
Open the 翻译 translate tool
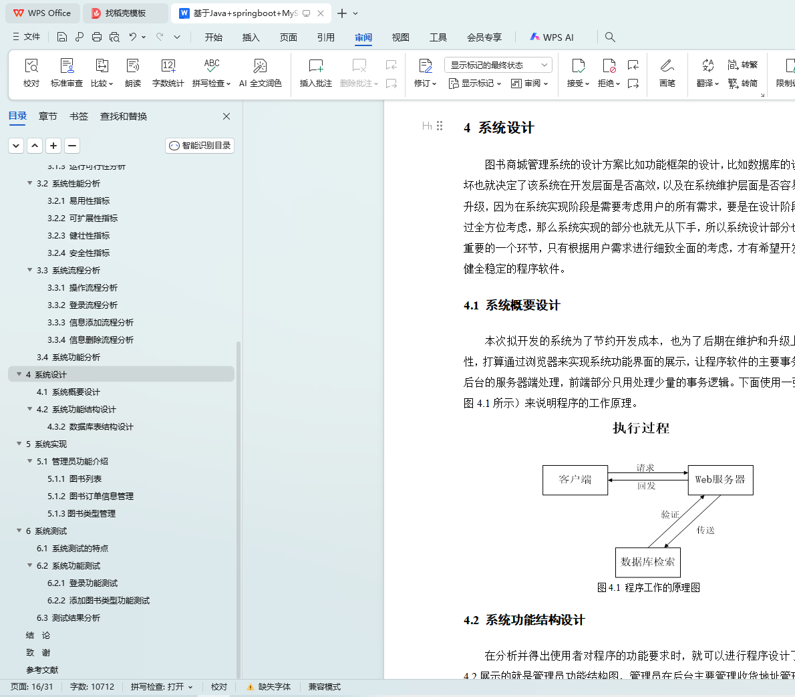[707, 73]
